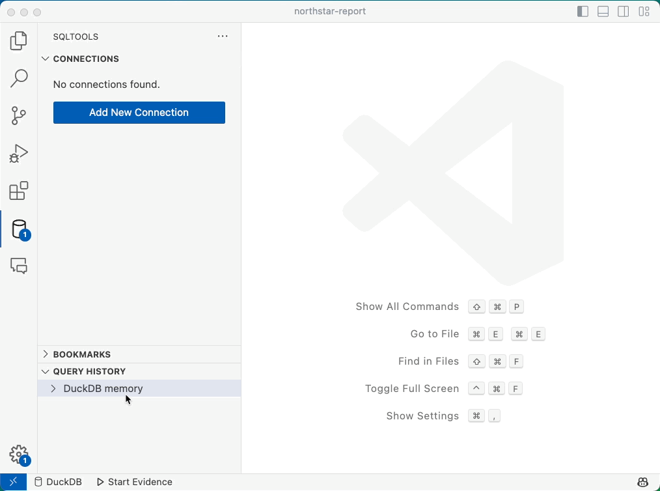Click Add New Connection button
This screenshot has width=660, height=491.
point(139,113)
